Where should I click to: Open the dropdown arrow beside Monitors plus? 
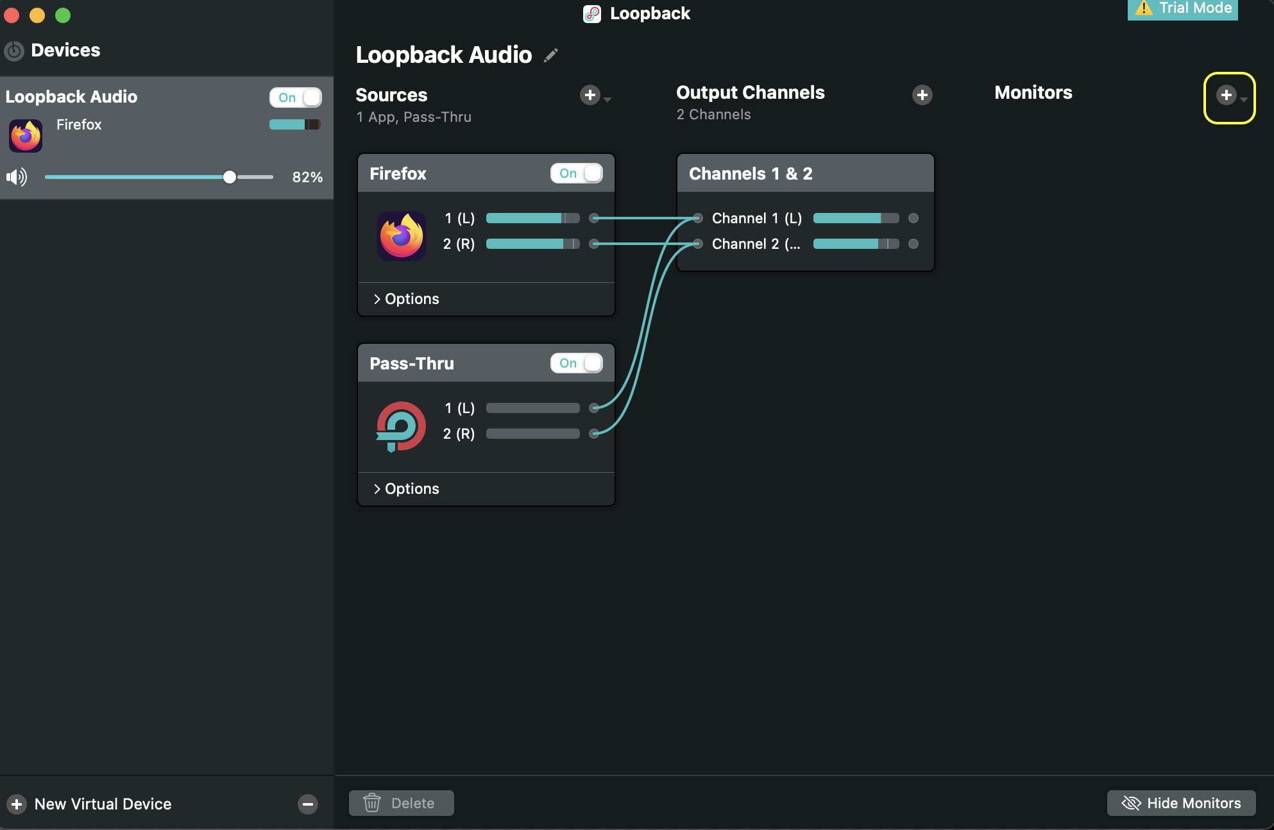[1244, 99]
